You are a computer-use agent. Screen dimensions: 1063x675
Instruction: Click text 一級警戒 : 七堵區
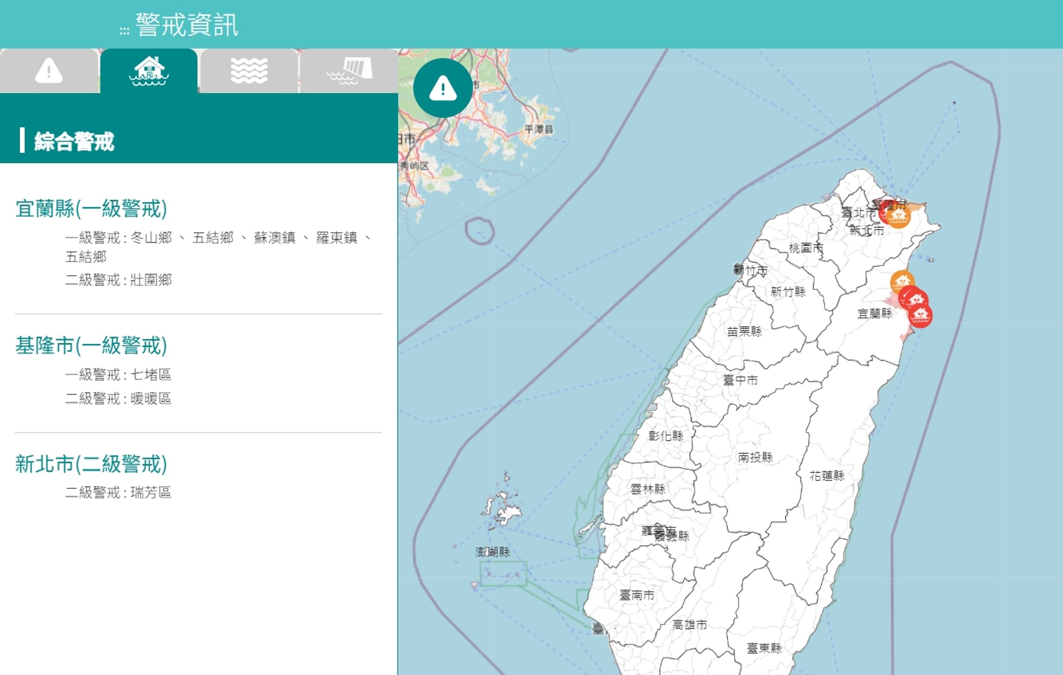click(x=119, y=375)
